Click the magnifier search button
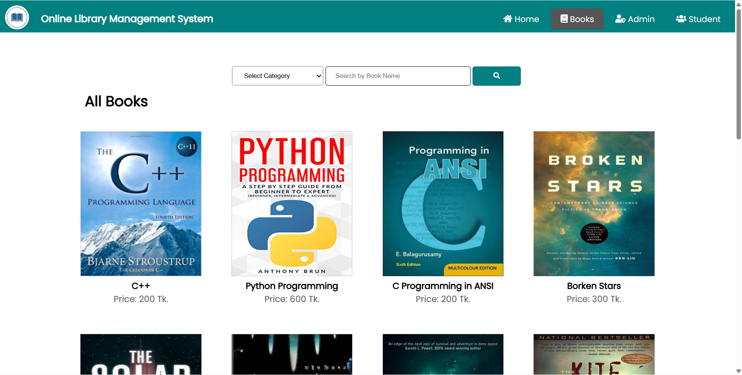Screen dimensions: 742x375 tap(496, 76)
